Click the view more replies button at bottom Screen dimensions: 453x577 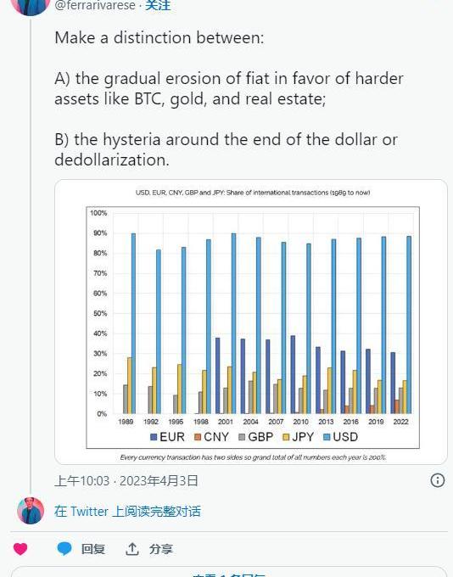[x=229, y=573]
